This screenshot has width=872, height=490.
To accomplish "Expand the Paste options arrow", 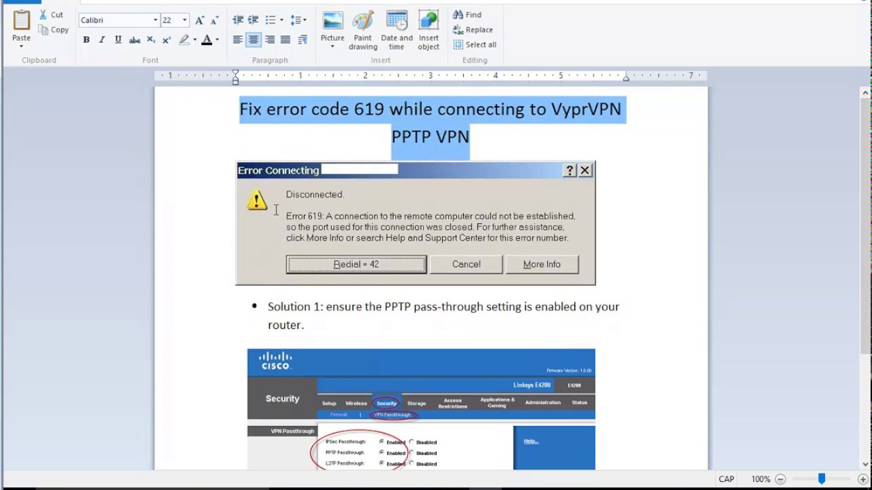I will (x=21, y=46).
